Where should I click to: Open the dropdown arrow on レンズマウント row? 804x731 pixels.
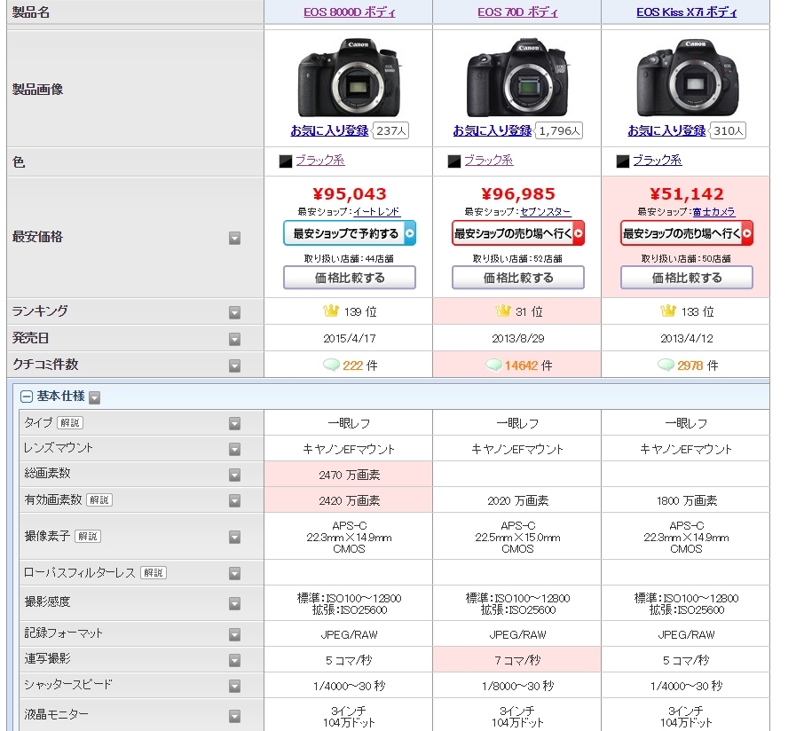tap(235, 450)
